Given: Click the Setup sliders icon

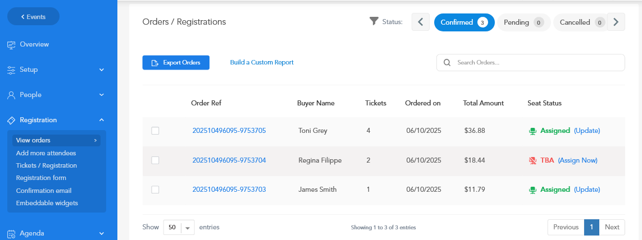Looking at the screenshot, I should [11, 70].
